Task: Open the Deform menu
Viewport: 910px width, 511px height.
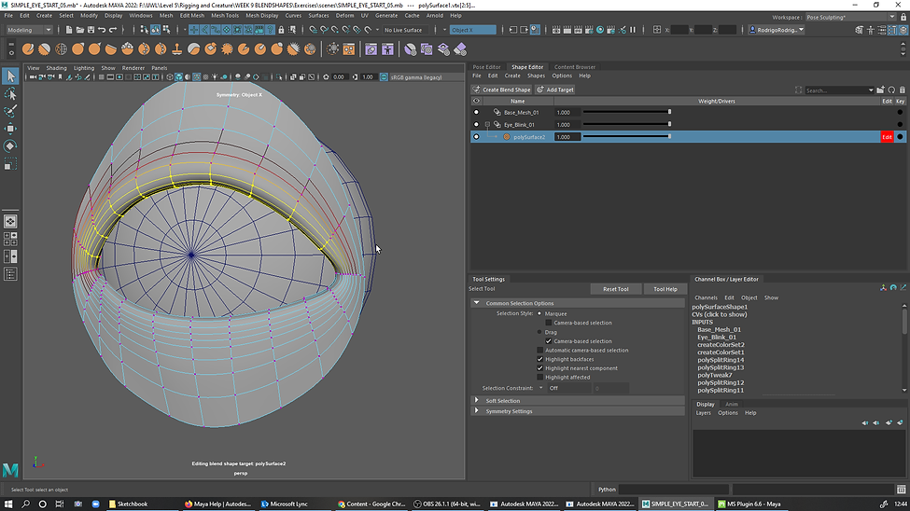Action: (x=344, y=16)
